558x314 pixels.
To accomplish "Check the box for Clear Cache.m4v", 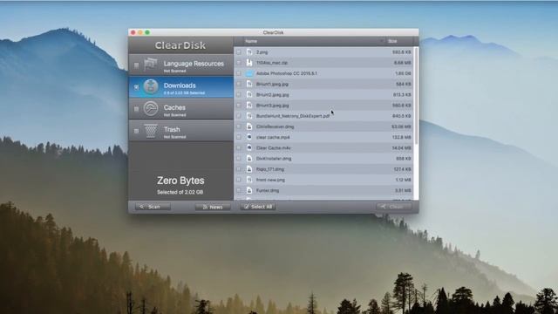I will coord(239,147).
